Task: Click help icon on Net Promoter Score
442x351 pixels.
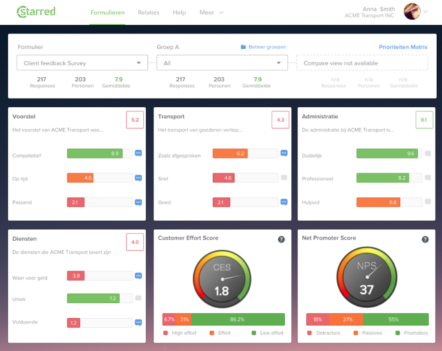Action: (425, 240)
